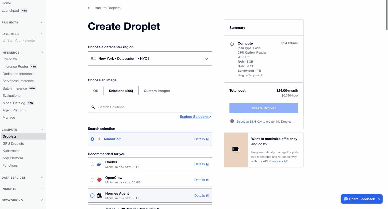Expand the DATA SERVICES sidebar section

coord(41,177)
